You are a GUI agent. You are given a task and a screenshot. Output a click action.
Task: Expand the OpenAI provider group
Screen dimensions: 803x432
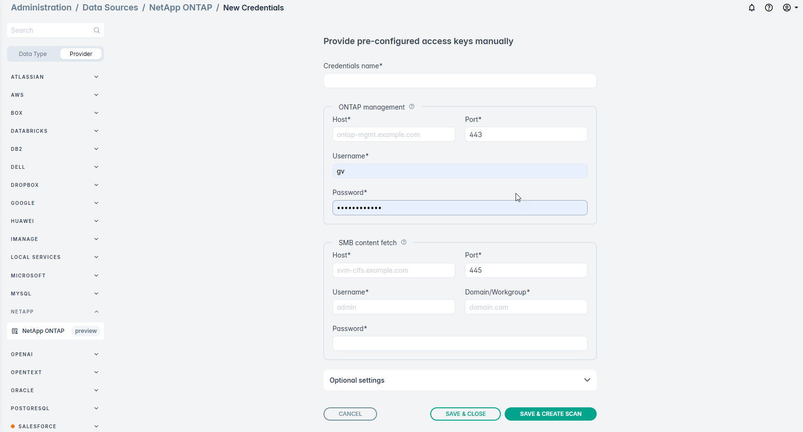click(55, 354)
